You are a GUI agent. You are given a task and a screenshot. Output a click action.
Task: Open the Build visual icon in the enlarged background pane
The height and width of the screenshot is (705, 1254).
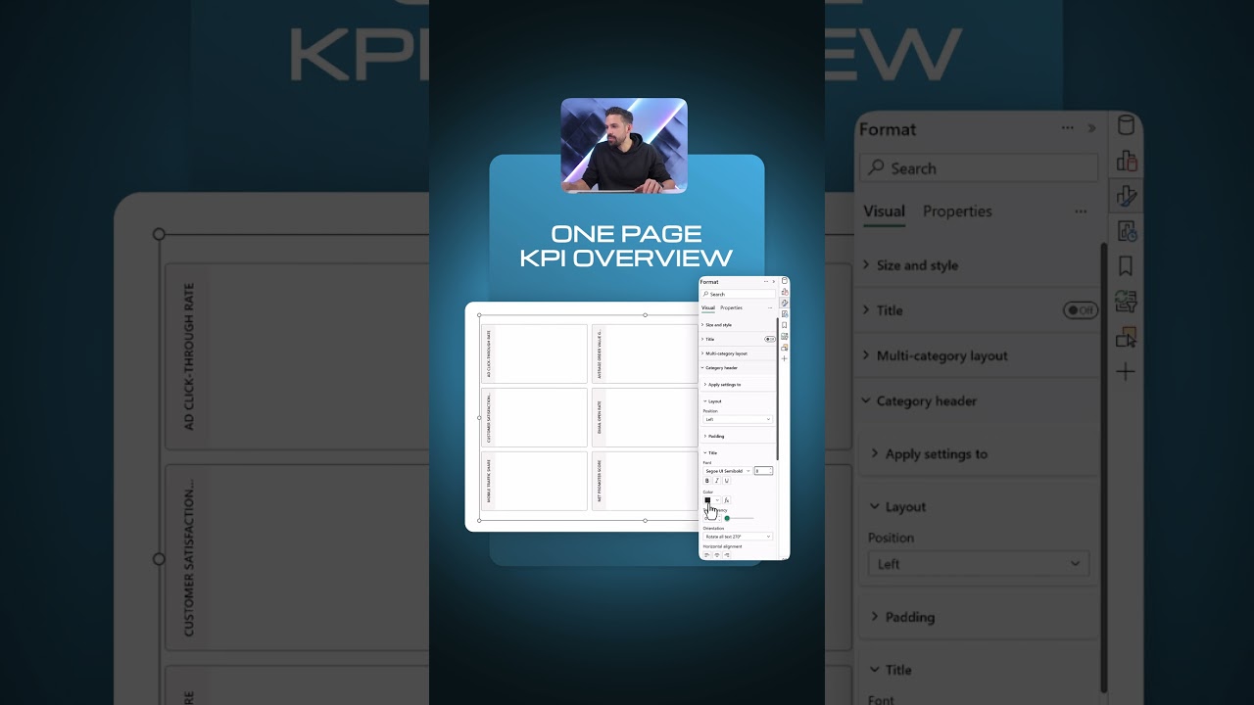tap(1126, 161)
